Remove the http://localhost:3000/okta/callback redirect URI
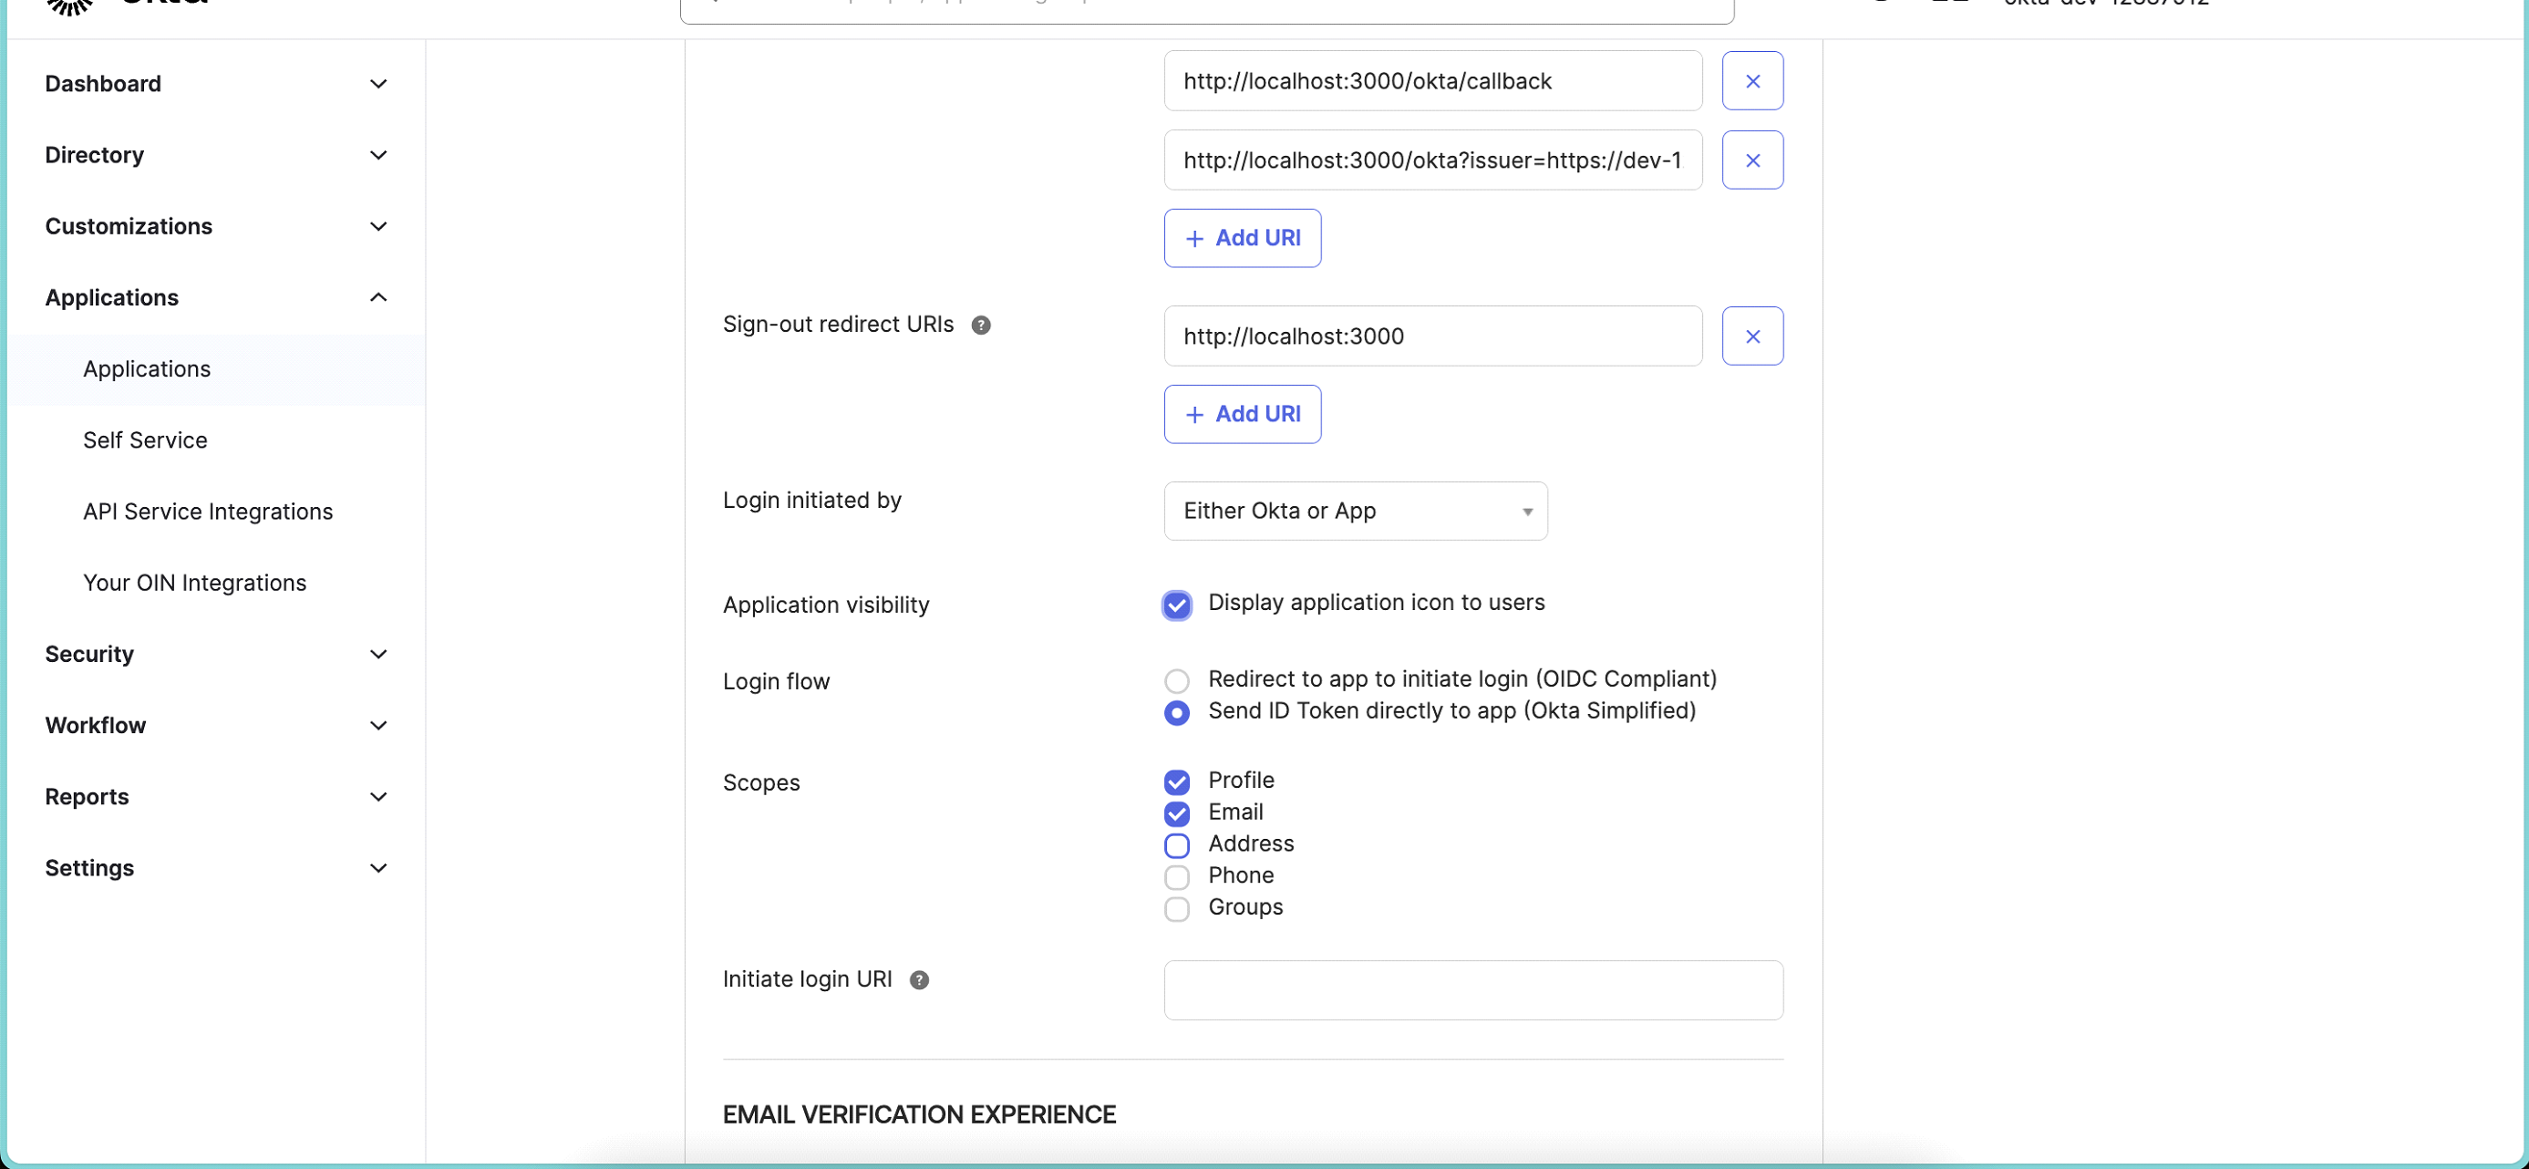The height and width of the screenshot is (1169, 2529). [1753, 80]
